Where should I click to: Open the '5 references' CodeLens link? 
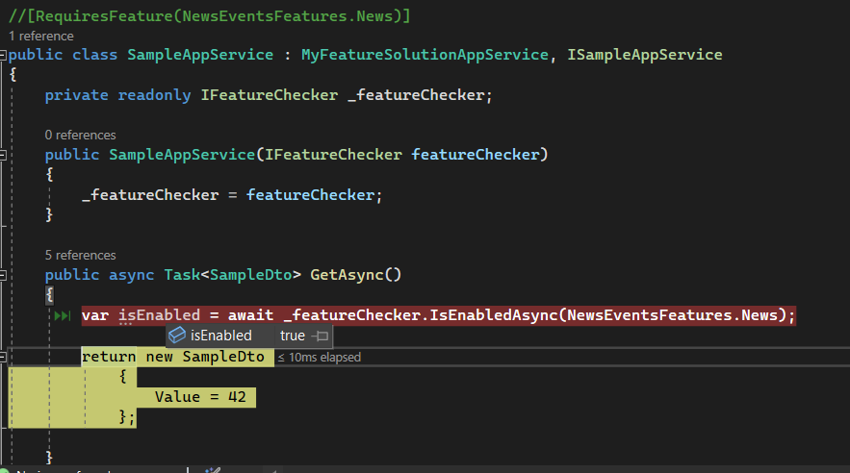[80, 255]
